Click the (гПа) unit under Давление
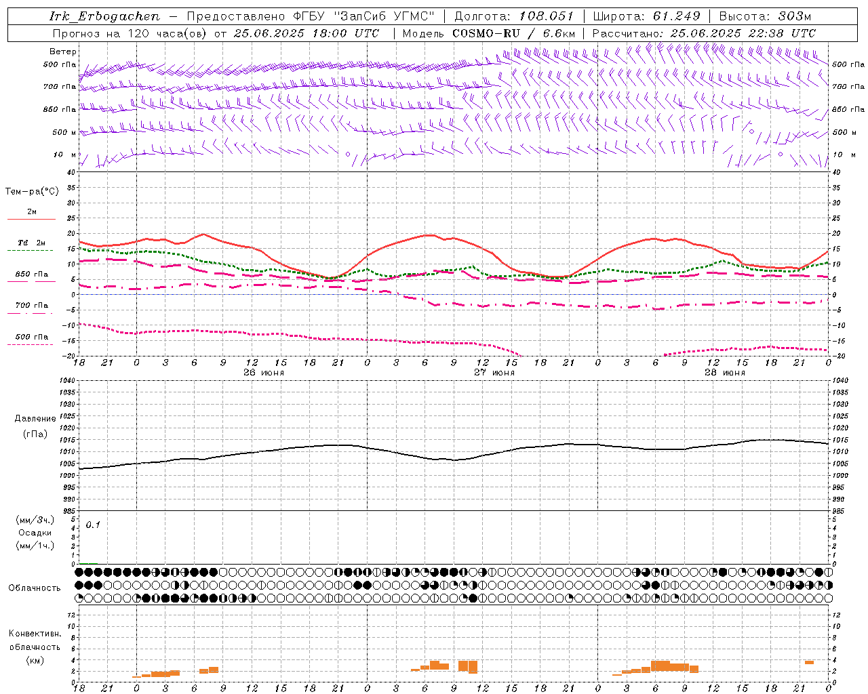 pos(35,434)
